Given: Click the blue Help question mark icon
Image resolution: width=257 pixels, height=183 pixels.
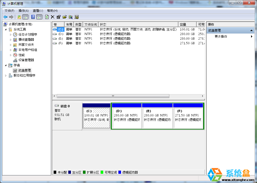Looking at the screenshot, I should click(x=33, y=17).
